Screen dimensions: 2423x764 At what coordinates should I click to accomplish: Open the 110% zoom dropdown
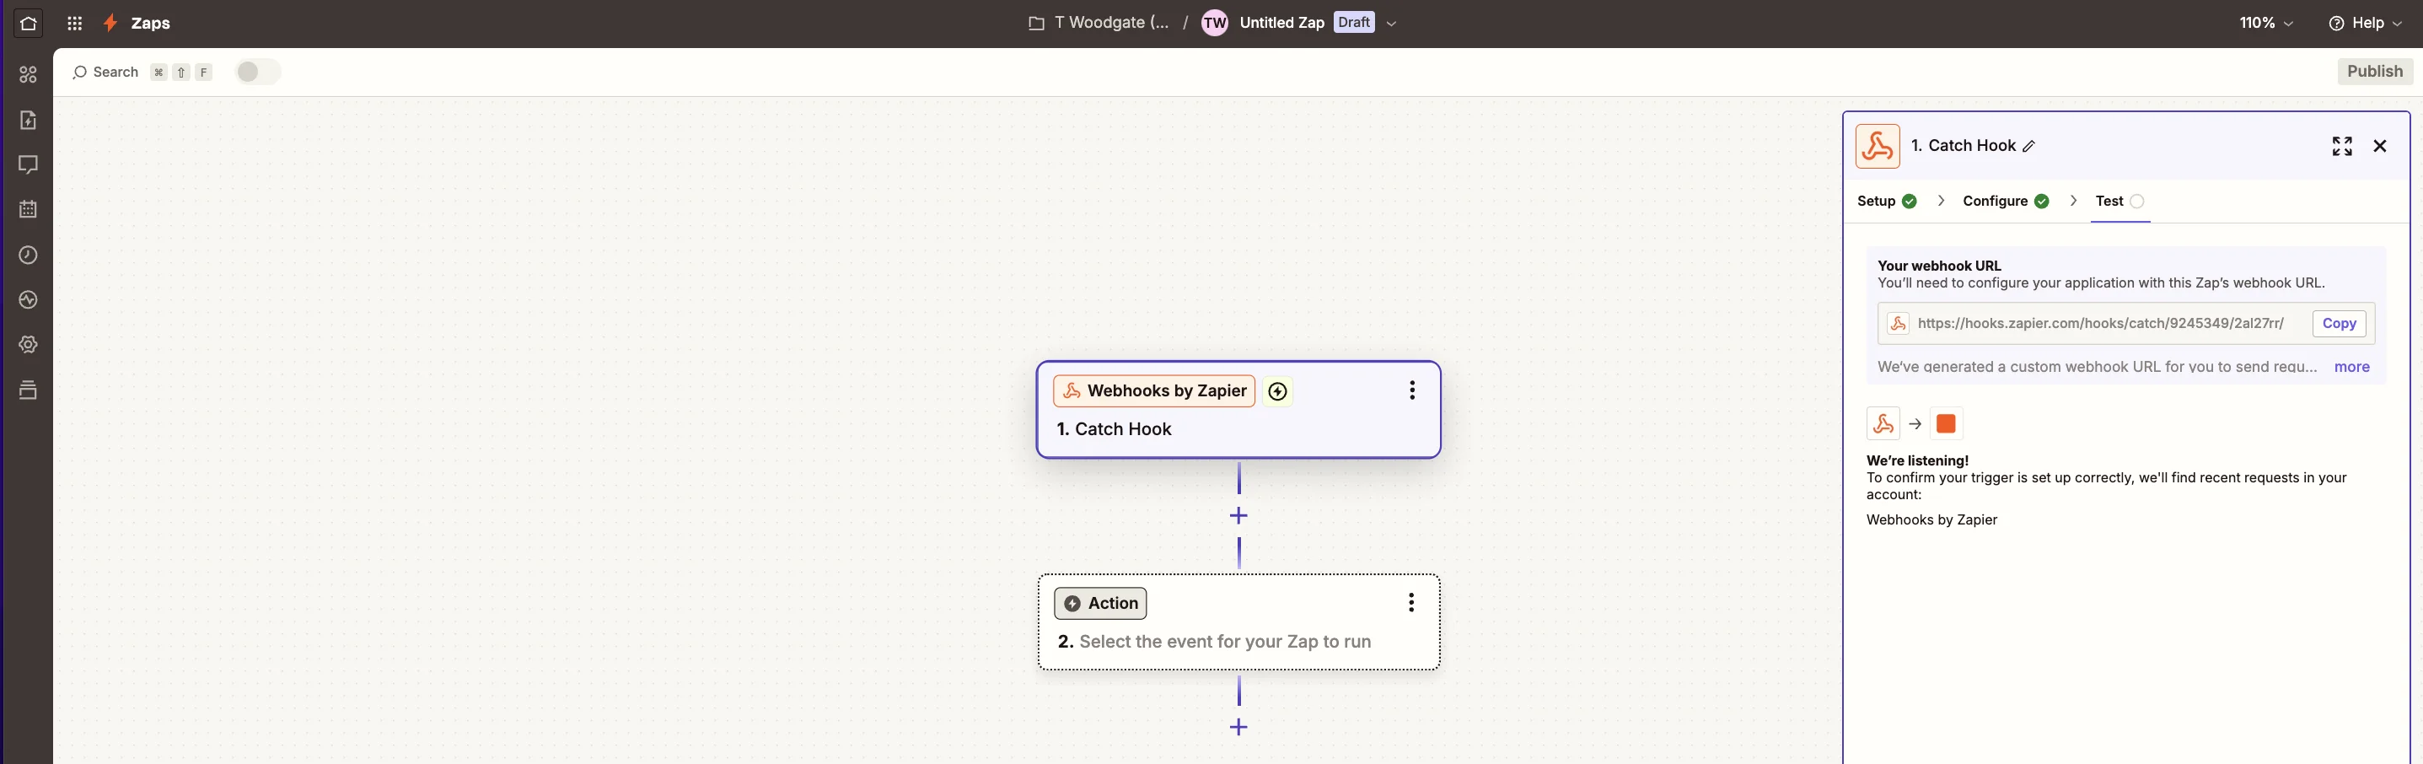point(2266,24)
